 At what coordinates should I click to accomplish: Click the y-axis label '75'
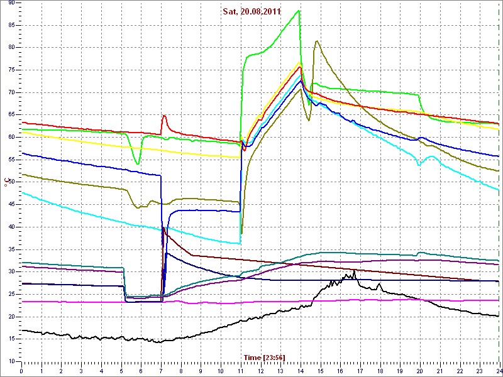point(12,70)
